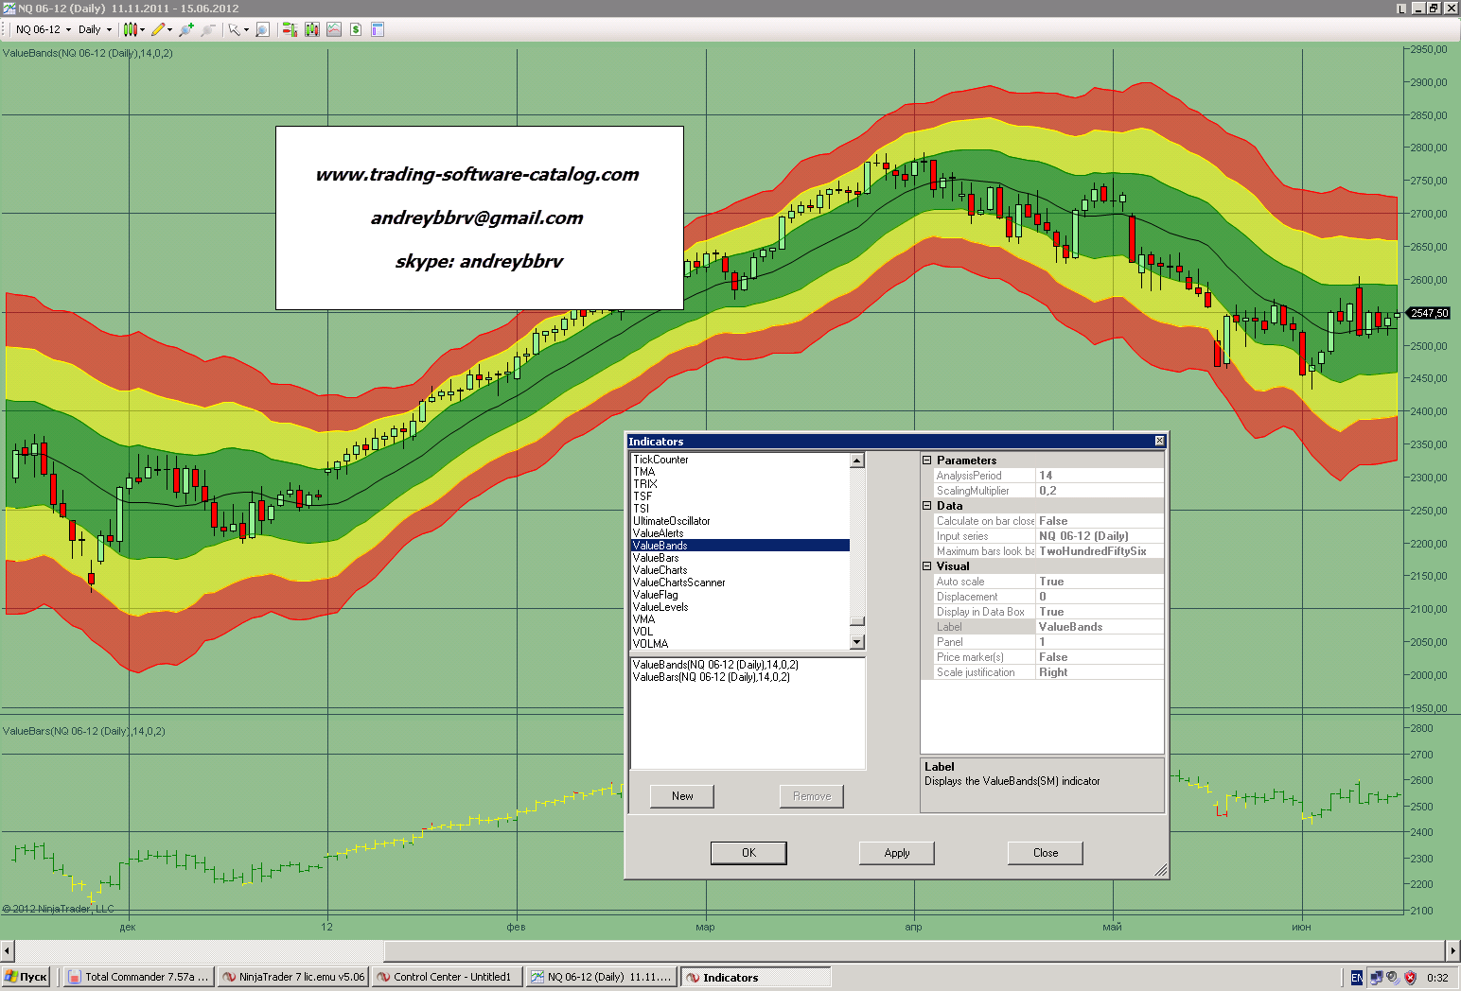Click the AnalysisPeriod value field
Image resolution: width=1461 pixels, height=991 pixels.
coord(1099,476)
